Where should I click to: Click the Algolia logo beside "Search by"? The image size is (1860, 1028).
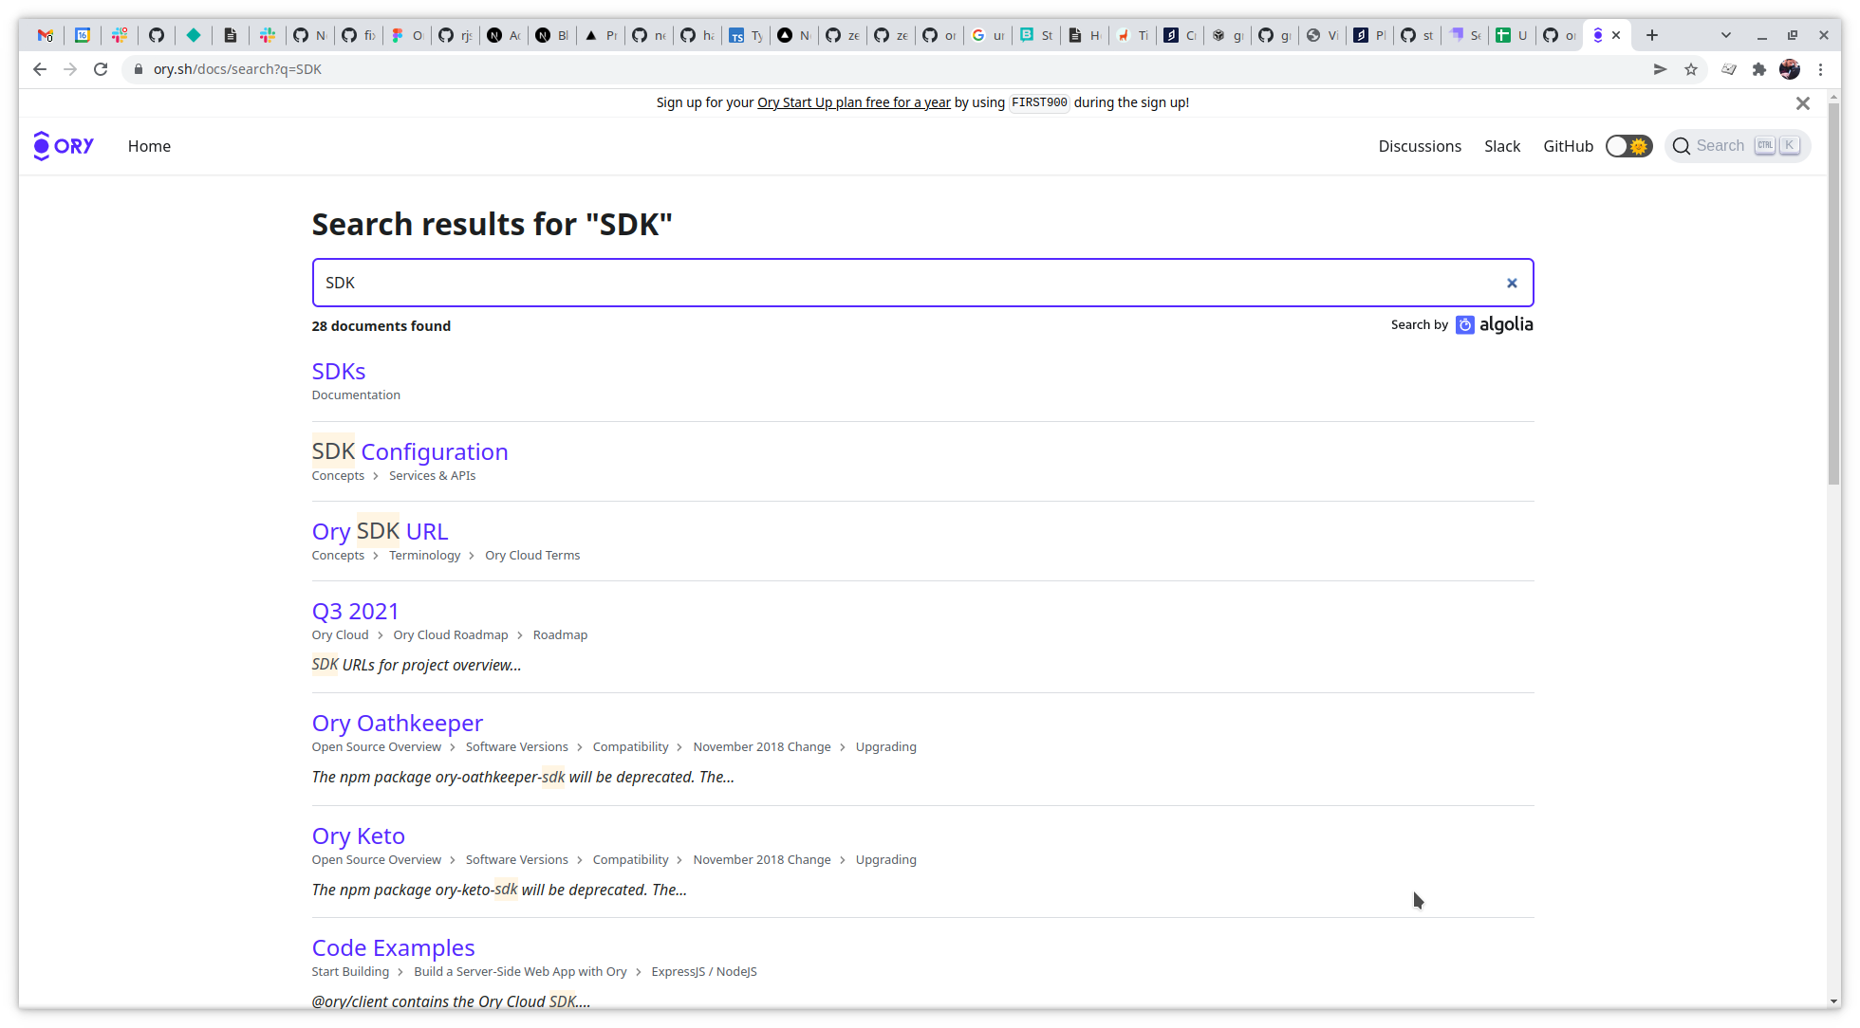pos(1495,324)
